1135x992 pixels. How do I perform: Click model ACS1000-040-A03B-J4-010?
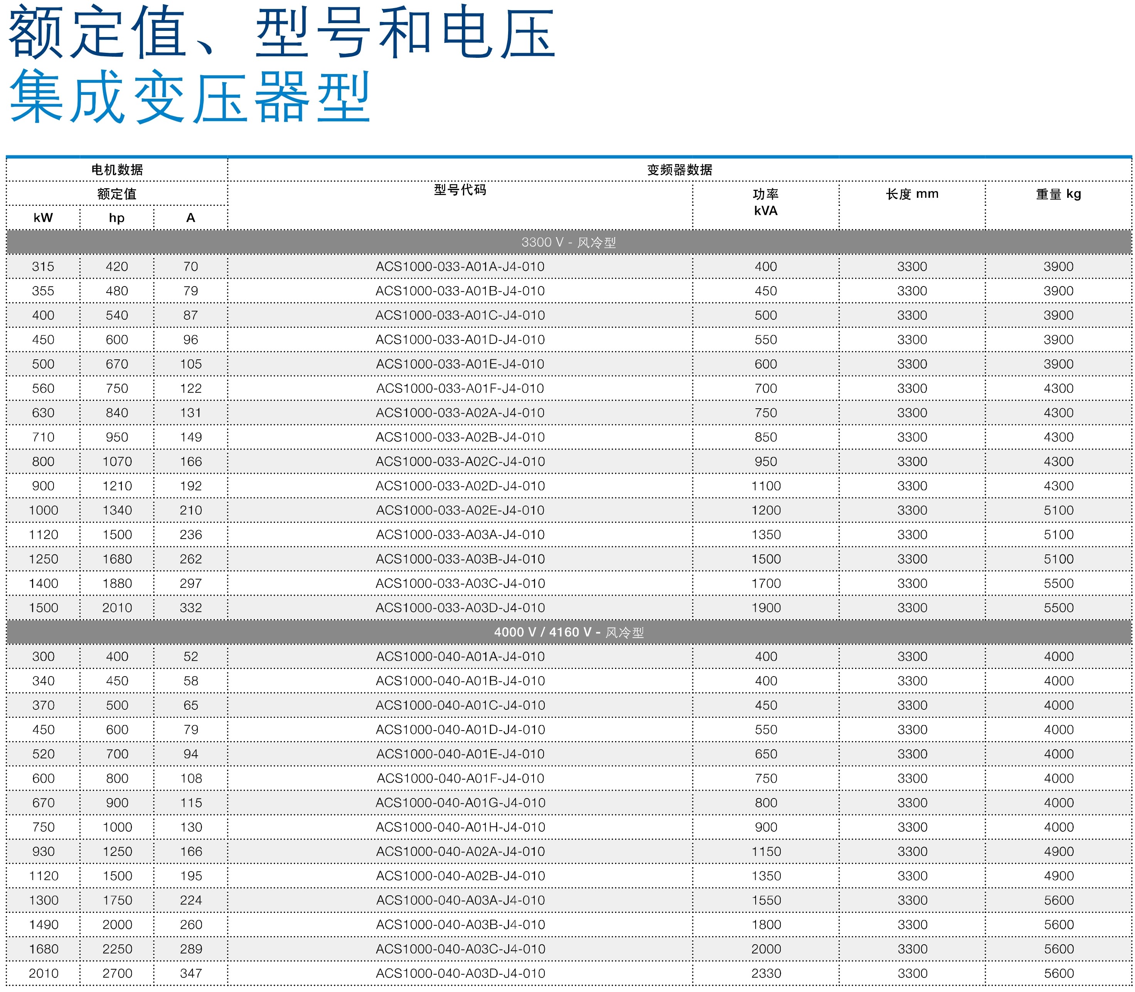pos(460,925)
